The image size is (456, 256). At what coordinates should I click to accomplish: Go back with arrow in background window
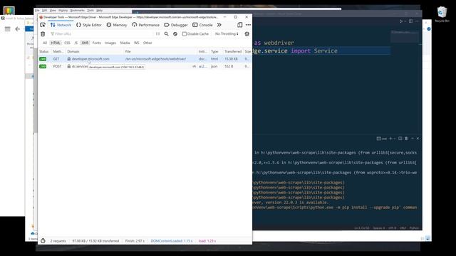pyautogui.click(x=18, y=29)
